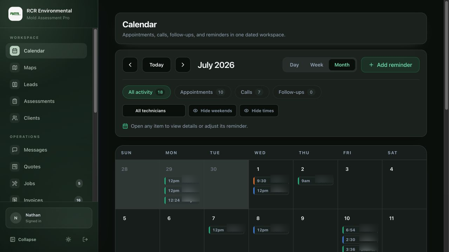Open 12:24 event on June 29

pyautogui.click(x=182, y=200)
